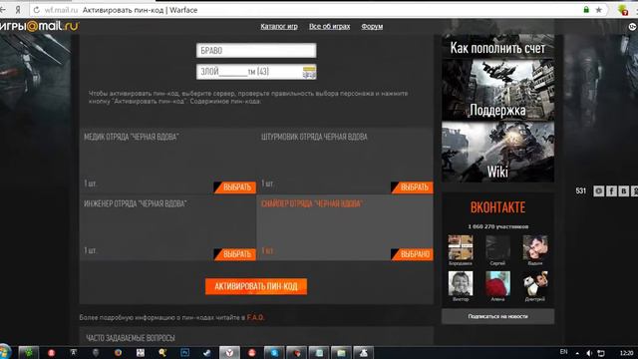The image size is (638, 359).
Task: Open Сергей's VK avatar
Action: [497, 247]
